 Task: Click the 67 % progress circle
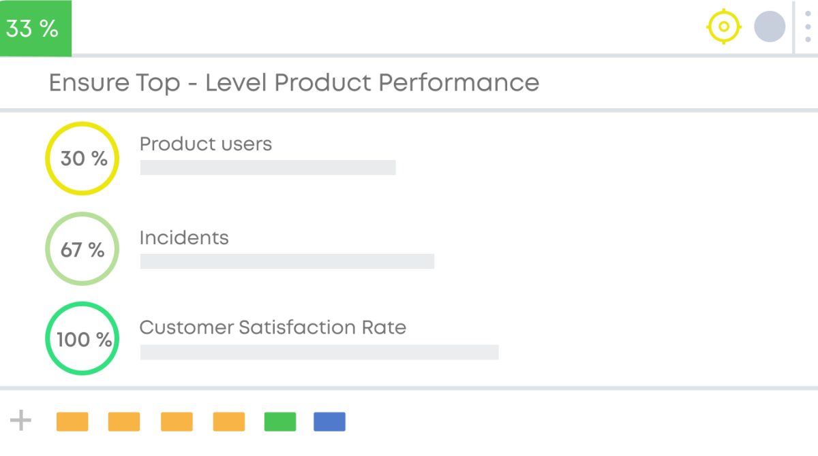pos(82,249)
